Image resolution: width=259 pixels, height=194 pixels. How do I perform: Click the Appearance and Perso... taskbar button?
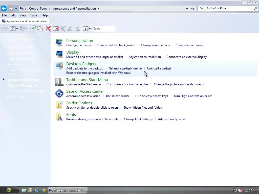point(68,190)
